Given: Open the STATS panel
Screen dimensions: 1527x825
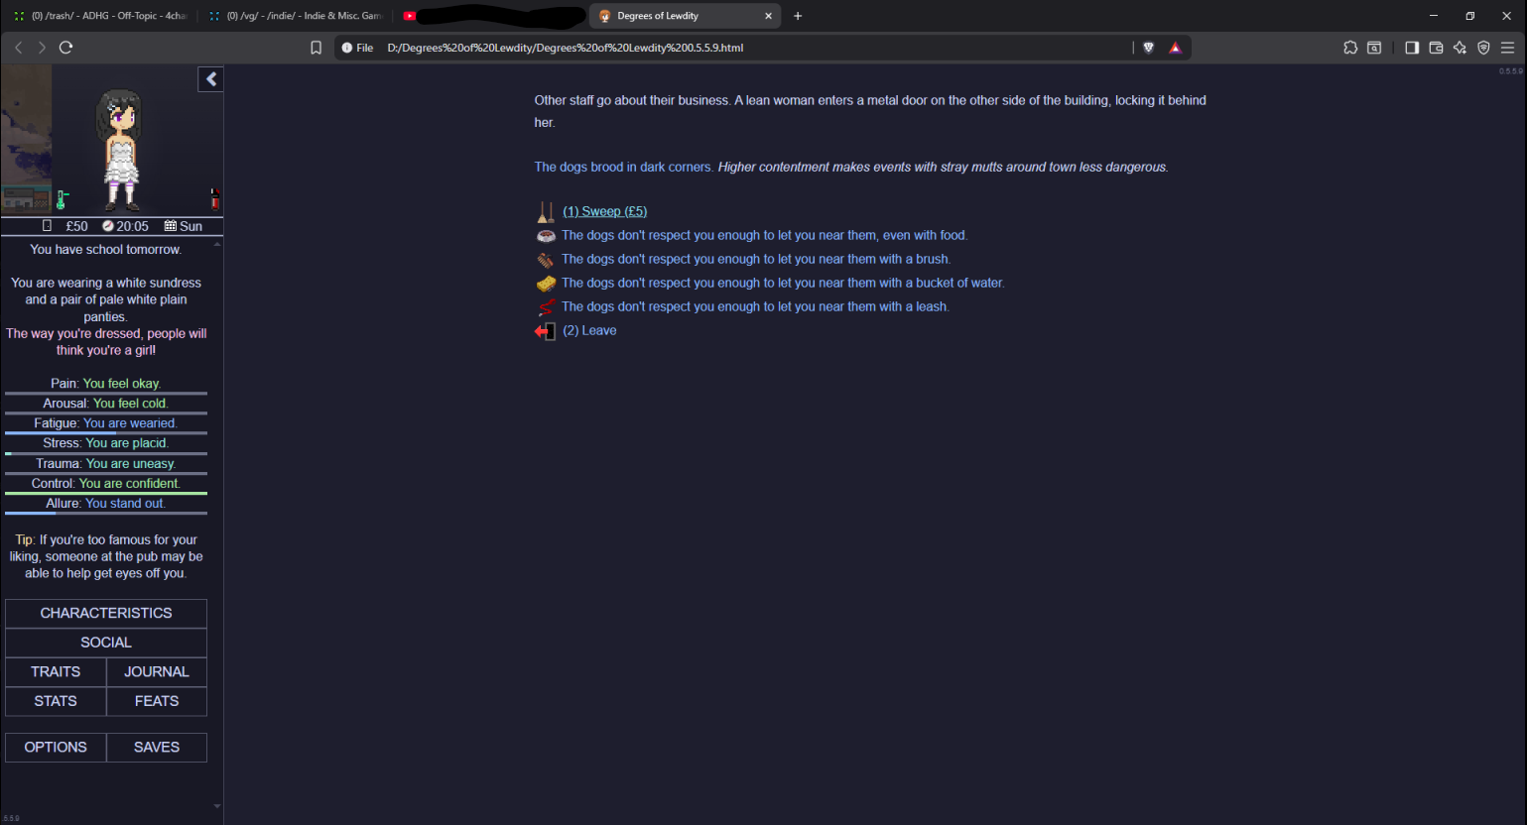Looking at the screenshot, I should [x=56, y=701].
